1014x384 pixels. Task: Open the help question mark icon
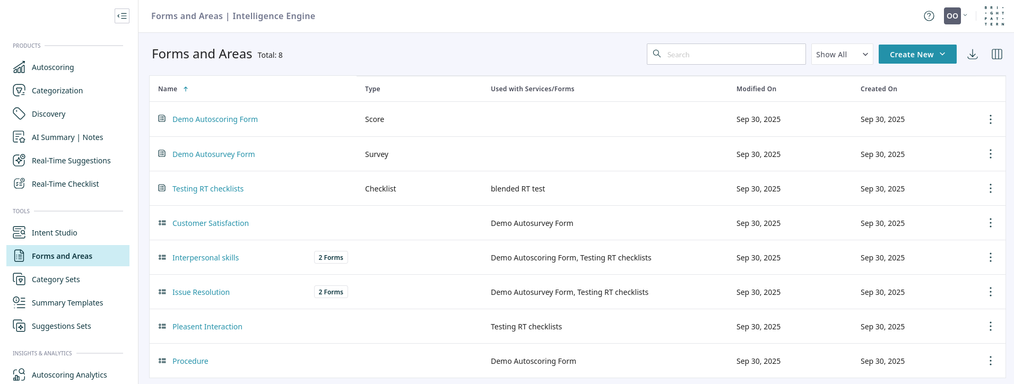(x=929, y=16)
